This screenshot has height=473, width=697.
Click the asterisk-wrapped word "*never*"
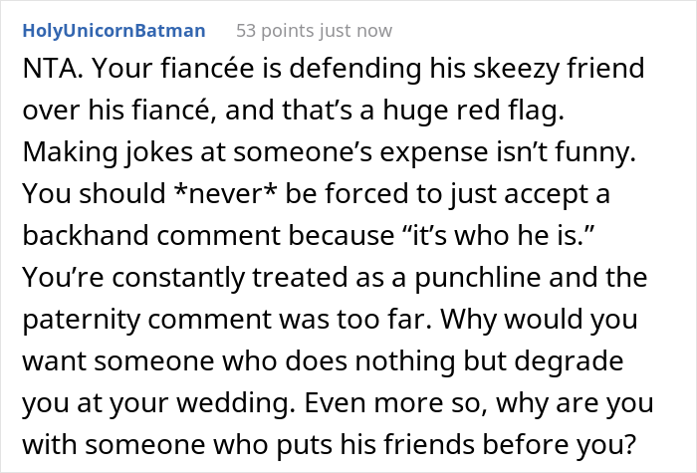click(x=226, y=194)
